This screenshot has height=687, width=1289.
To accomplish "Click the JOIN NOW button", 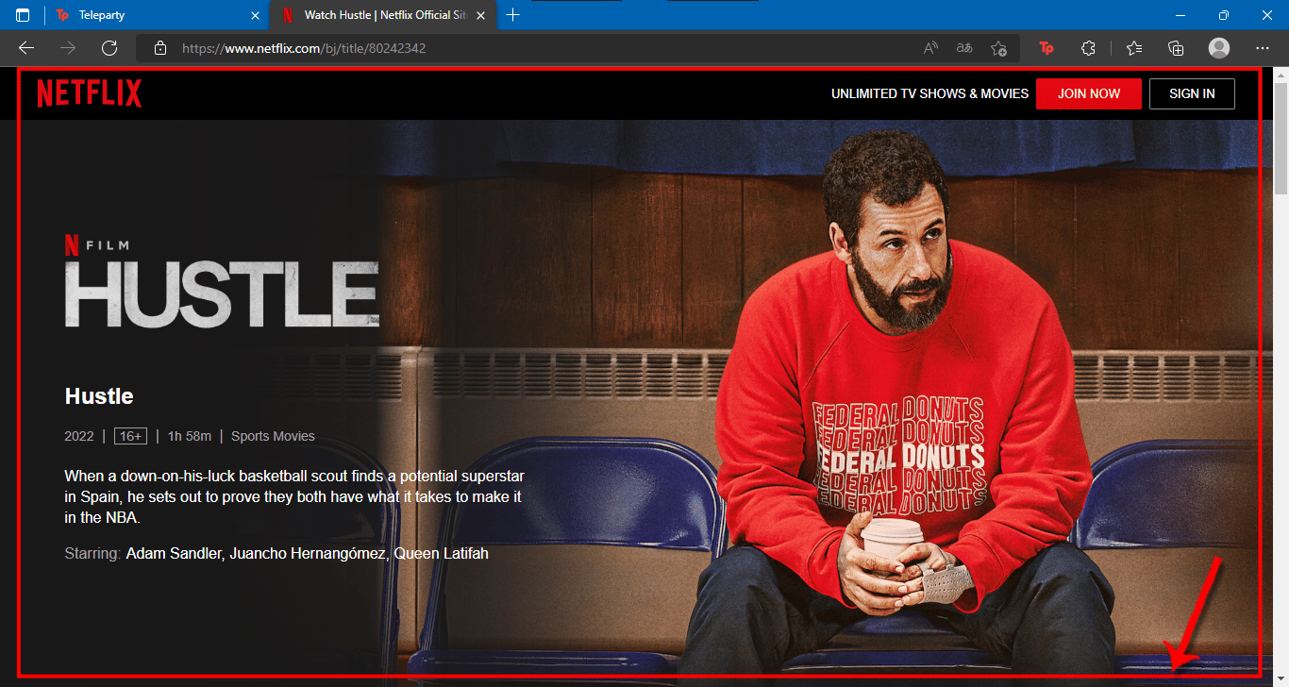I will coord(1089,93).
